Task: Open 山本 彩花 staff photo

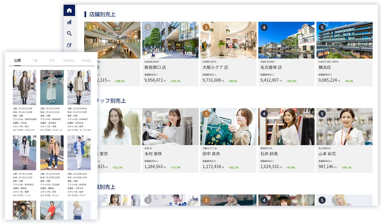Action: pos(344,127)
